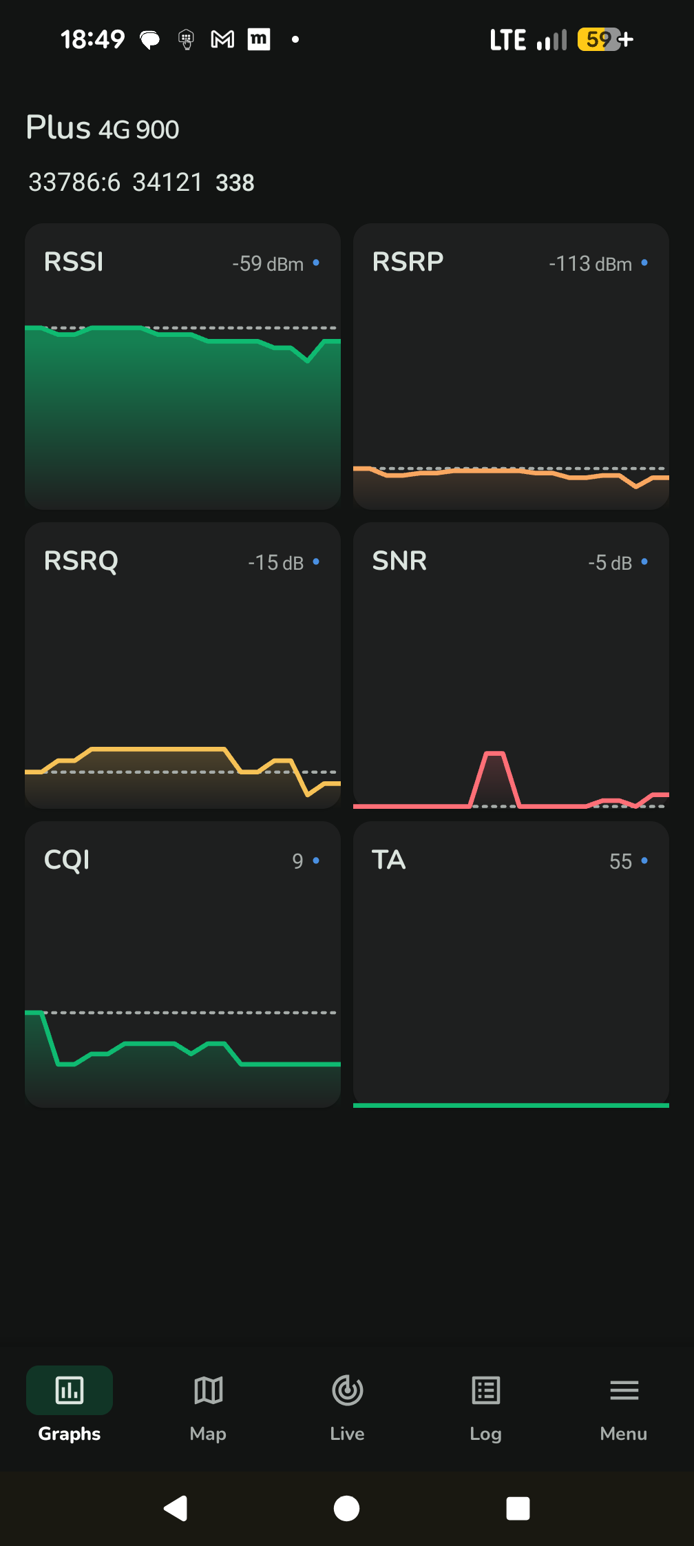
Task: Open the RSSI graph card
Action: [182, 366]
